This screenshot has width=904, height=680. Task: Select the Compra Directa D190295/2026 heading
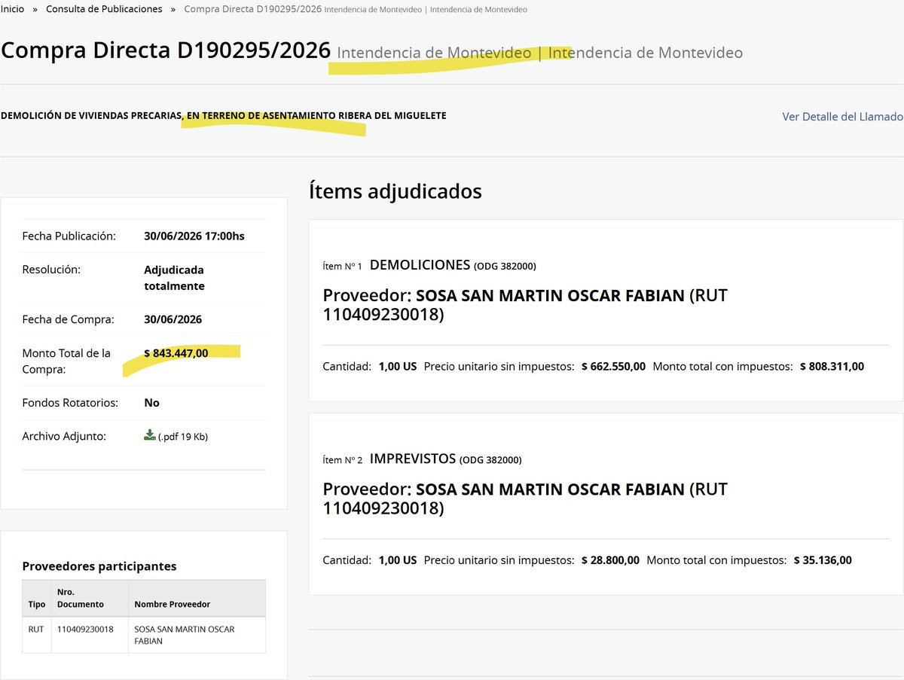coord(166,50)
